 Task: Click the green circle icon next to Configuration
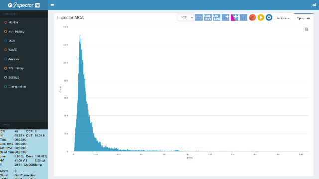click(5, 87)
